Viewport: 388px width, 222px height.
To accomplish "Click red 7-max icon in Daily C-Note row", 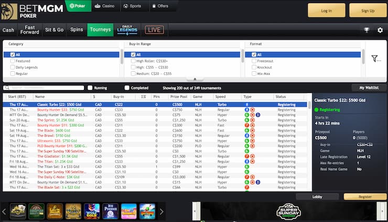I will pos(247,177).
